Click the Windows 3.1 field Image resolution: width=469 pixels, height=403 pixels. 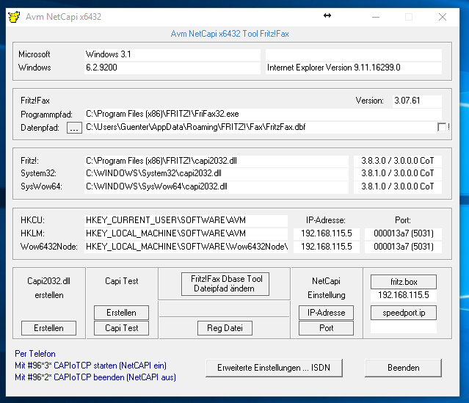(x=172, y=54)
